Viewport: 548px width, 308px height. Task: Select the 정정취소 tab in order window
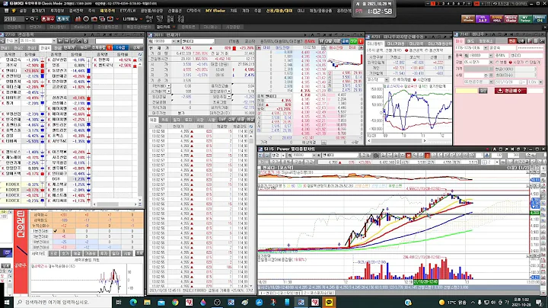click(485, 41)
